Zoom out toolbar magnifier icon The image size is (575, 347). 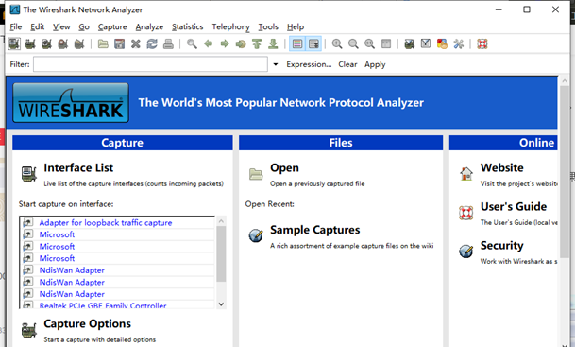pyautogui.click(x=353, y=44)
